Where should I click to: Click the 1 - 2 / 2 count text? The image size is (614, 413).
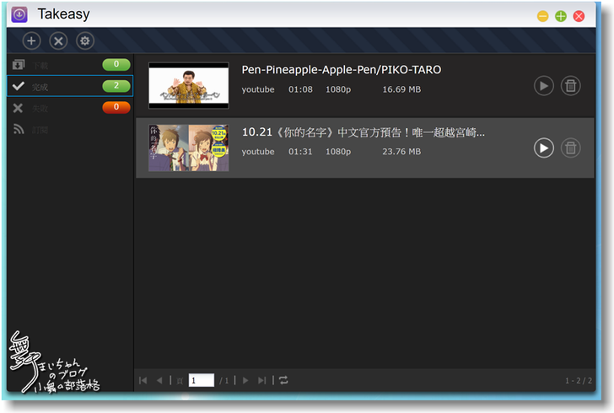click(579, 380)
